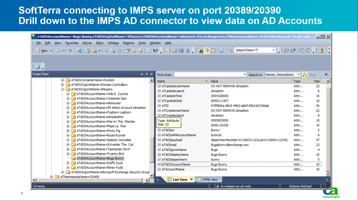Image resolution: width=358 pixels, height=201 pixels.
Task: Sort by the Type column header
Action: click(x=298, y=81)
